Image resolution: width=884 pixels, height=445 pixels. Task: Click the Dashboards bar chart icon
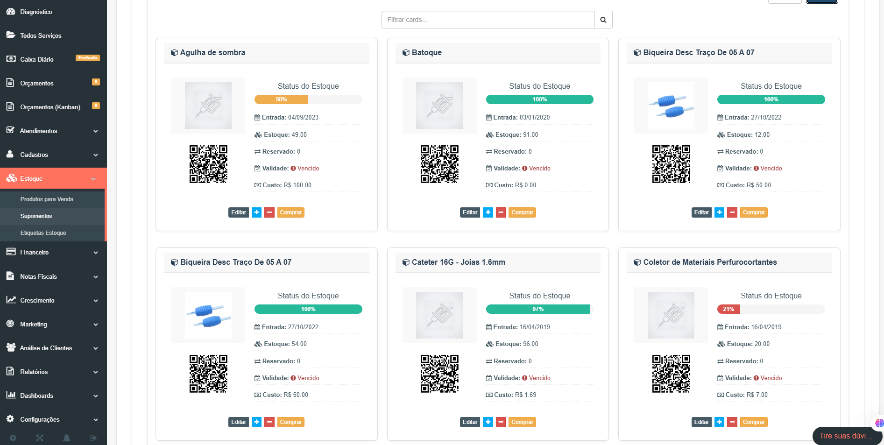tap(11, 395)
